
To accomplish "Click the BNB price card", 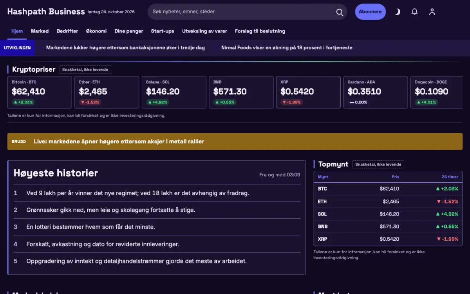I will [x=241, y=92].
